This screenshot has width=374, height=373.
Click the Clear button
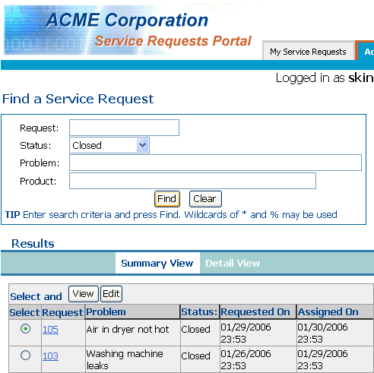pos(205,199)
